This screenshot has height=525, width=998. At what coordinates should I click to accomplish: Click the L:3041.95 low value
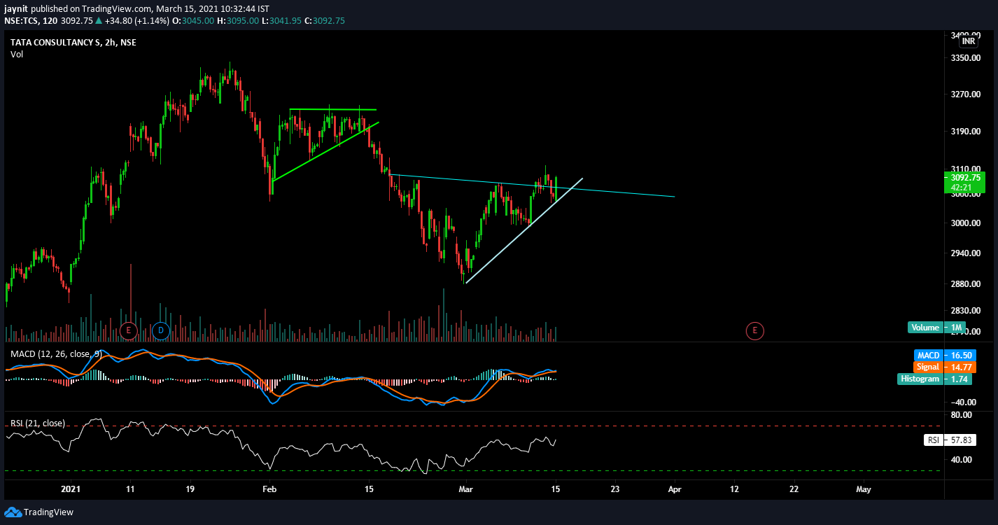(x=281, y=21)
